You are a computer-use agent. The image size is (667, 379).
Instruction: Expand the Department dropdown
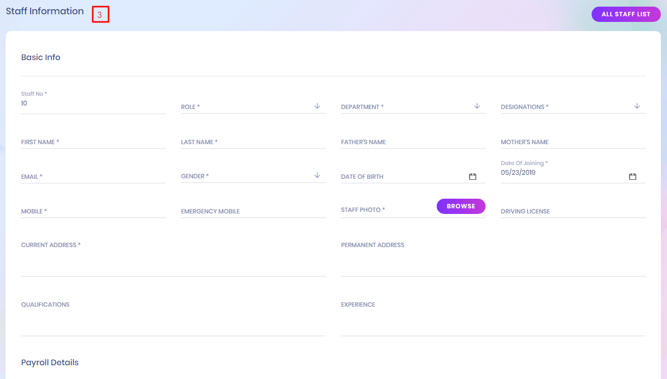click(x=413, y=107)
